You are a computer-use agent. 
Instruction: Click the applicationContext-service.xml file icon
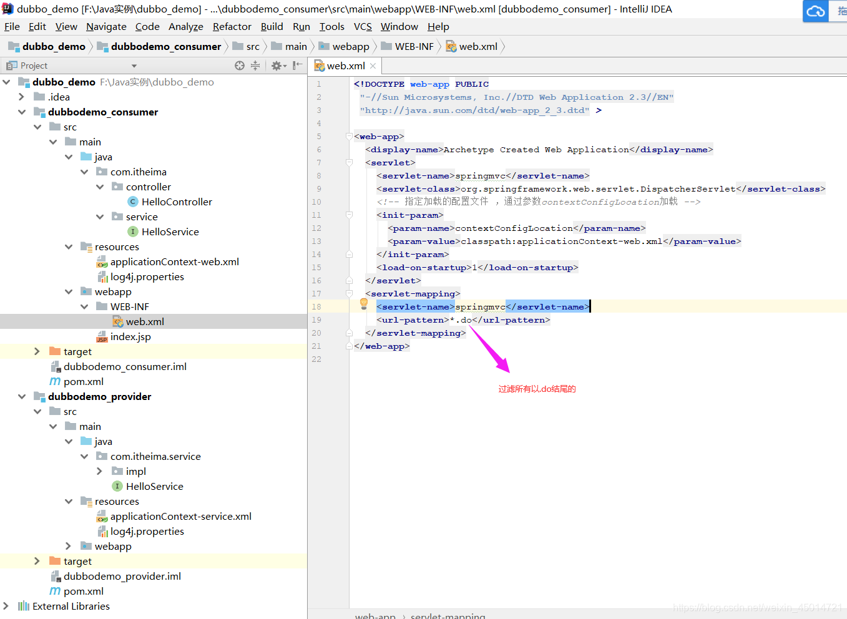click(x=102, y=517)
